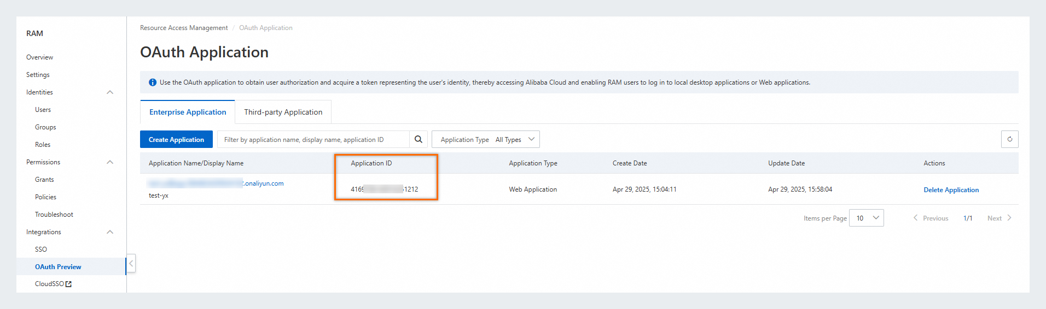Viewport: 1046px width, 309px height.
Task: Click the Application ID column header
Action: [x=371, y=163]
